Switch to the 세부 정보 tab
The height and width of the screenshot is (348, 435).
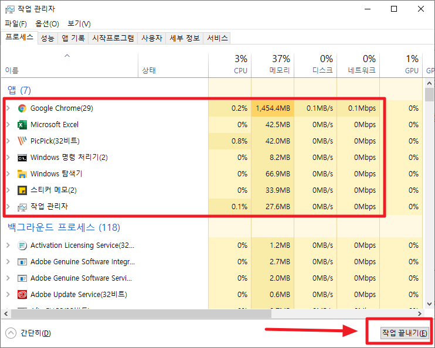pyautogui.click(x=185, y=38)
